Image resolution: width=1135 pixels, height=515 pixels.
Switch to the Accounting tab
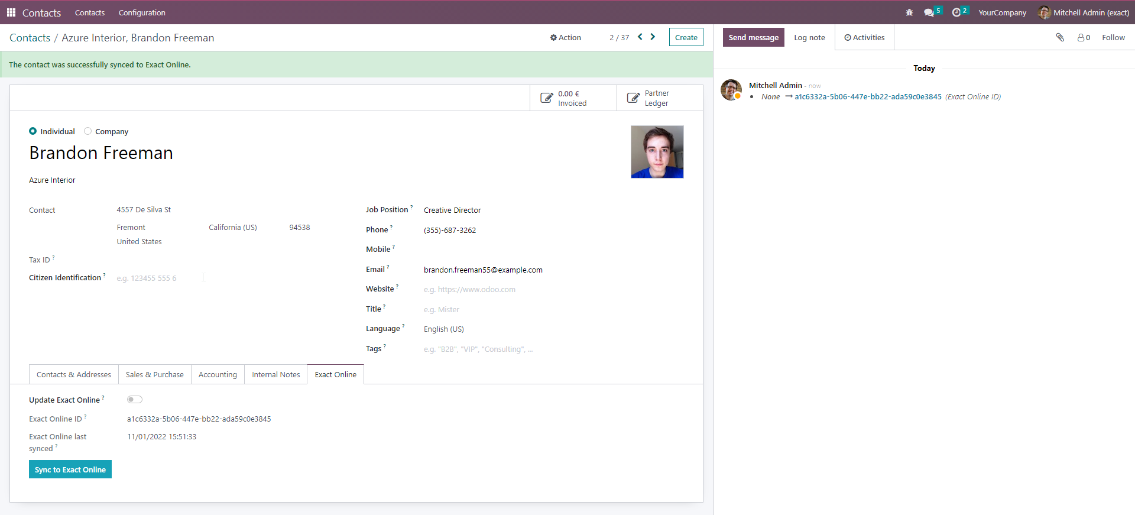[x=218, y=374]
